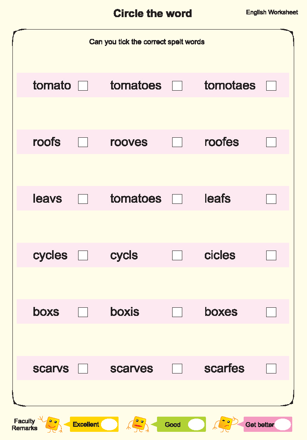Screen dimensions: 307x440
Task: Mark the box next to cycls
Action: [x=177, y=255]
